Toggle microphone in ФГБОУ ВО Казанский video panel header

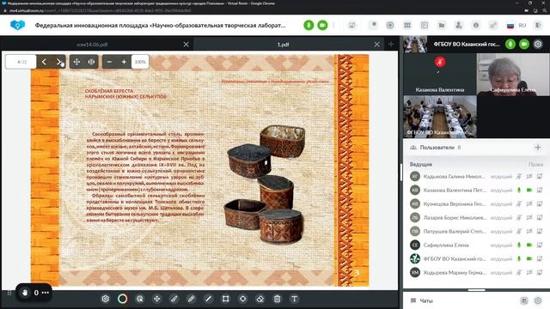pyautogui.click(x=510, y=44)
